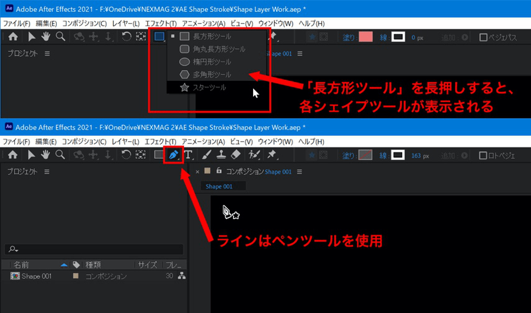Click the Shape 001 breadcrumb tab below panel header
The height and width of the screenshot is (313, 531).
pyautogui.click(x=219, y=186)
